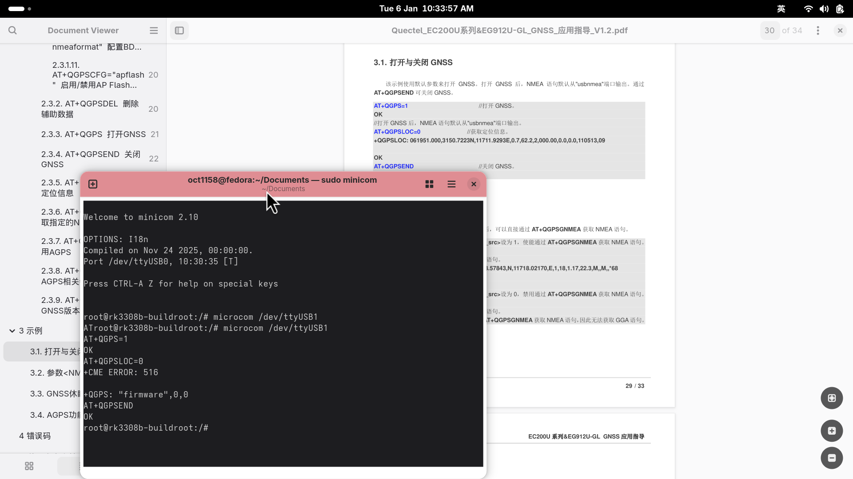Click the volume icon in top bar
The height and width of the screenshot is (479, 853).
point(824,9)
